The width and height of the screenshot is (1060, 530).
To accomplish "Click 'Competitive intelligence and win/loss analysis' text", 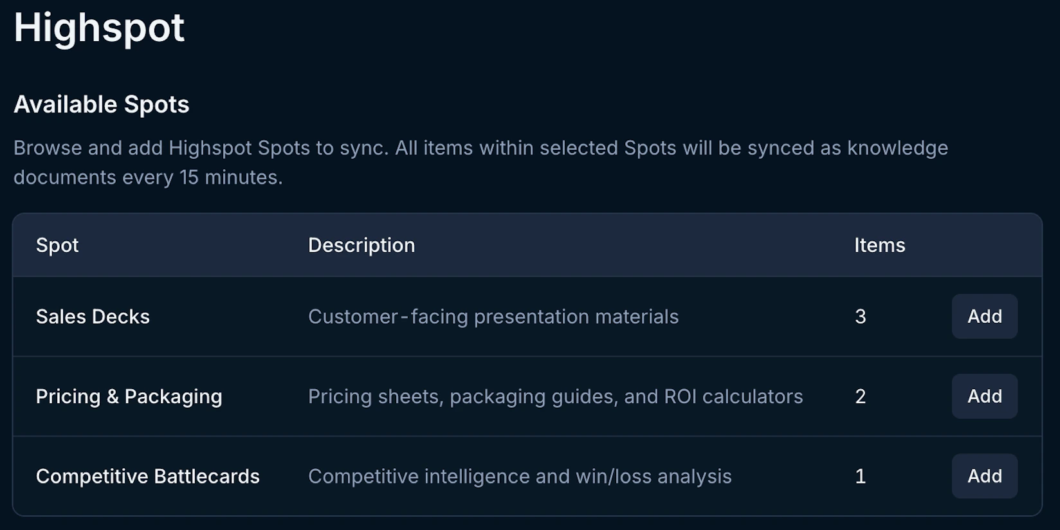I will pos(520,476).
